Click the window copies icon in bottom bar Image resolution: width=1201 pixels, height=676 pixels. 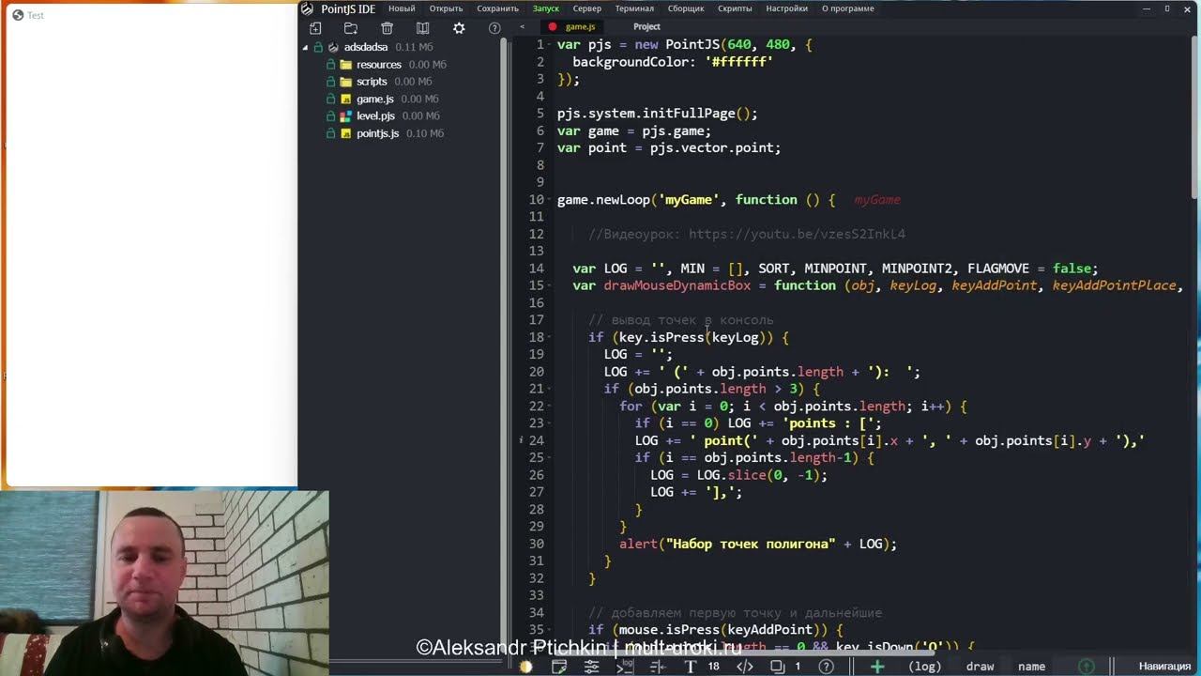click(778, 667)
